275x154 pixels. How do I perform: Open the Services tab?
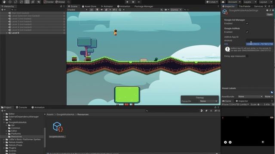[x=259, y=6]
